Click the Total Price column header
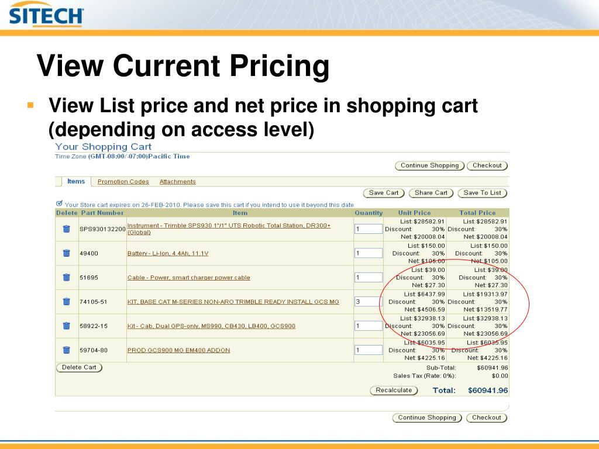The height and width of the screenshot is (449, 599). click(477, 213)
